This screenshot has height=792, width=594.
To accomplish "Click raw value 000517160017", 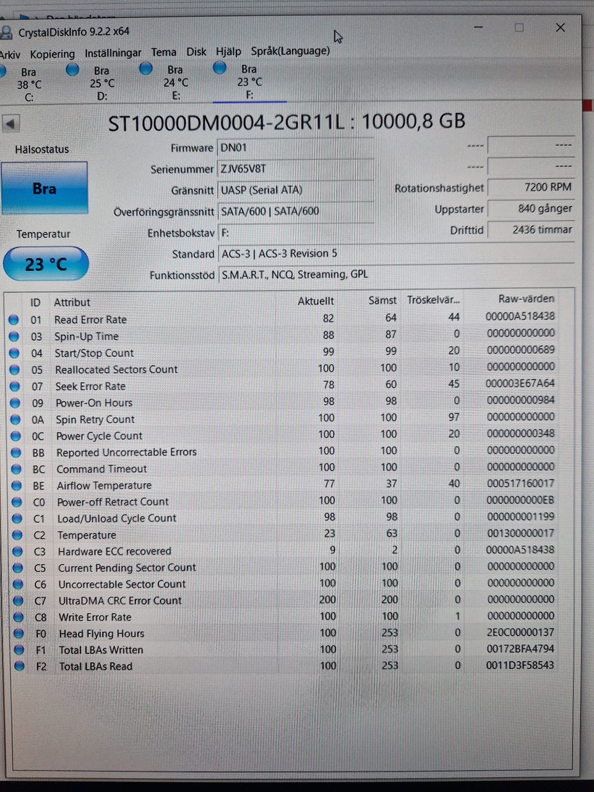I will pos(520,483).
